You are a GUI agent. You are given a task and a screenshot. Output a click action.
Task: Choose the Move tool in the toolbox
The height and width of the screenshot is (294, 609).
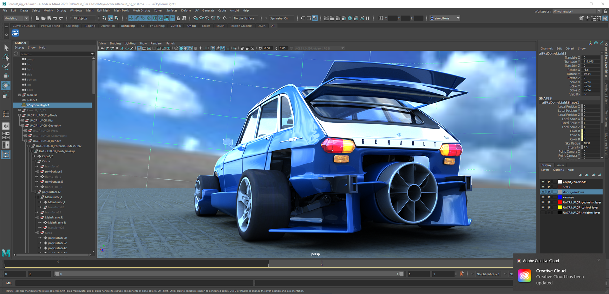[6, 76]
